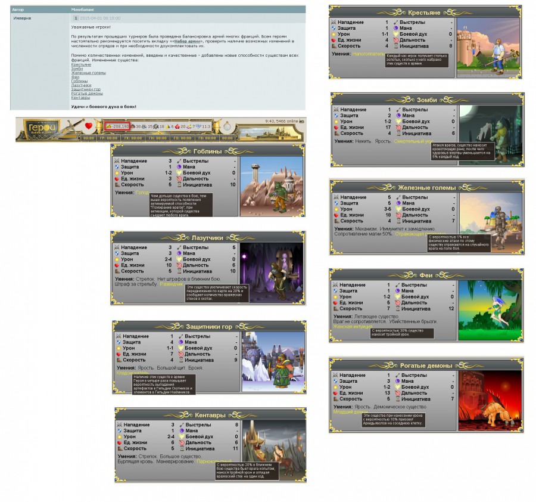The image size is (536, 502).
Task: Click the Голод ability in Гоблины card
Action: 143,193
